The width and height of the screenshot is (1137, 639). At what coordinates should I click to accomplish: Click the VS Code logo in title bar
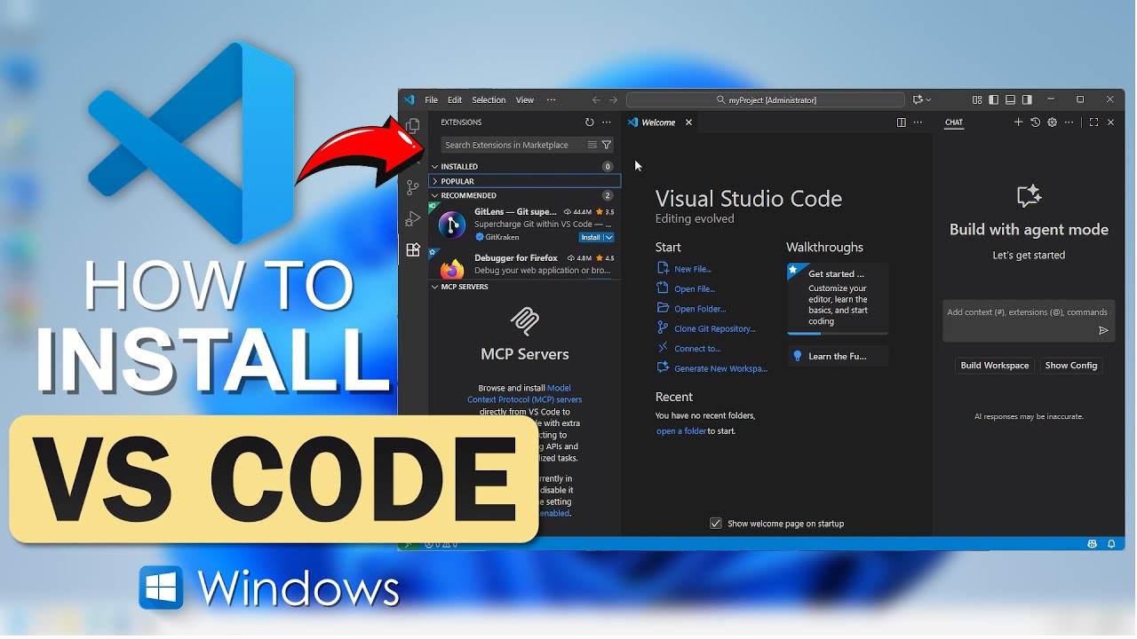(x=409, y=100)
